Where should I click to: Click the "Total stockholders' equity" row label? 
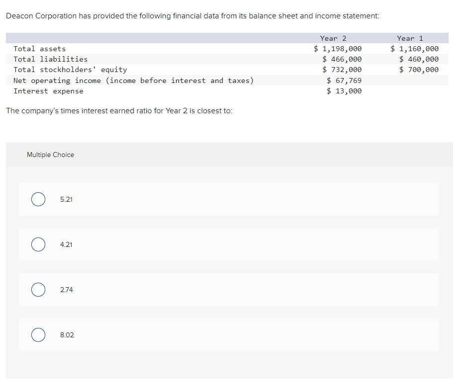click(70, 70)
